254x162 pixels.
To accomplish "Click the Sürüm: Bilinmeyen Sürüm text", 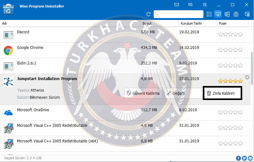I will (x=39, y=97).
